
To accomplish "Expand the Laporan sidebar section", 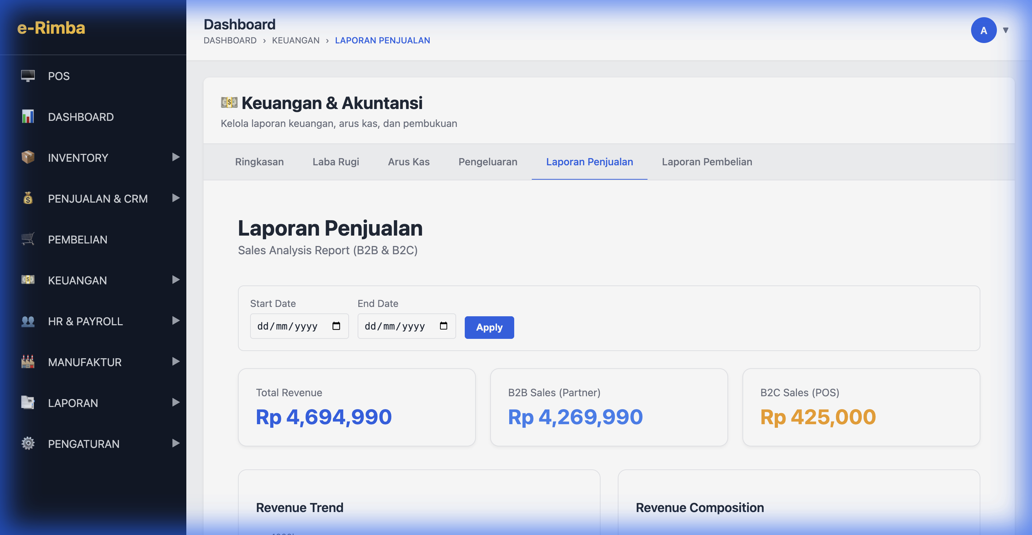I will (x=175, y=403).
